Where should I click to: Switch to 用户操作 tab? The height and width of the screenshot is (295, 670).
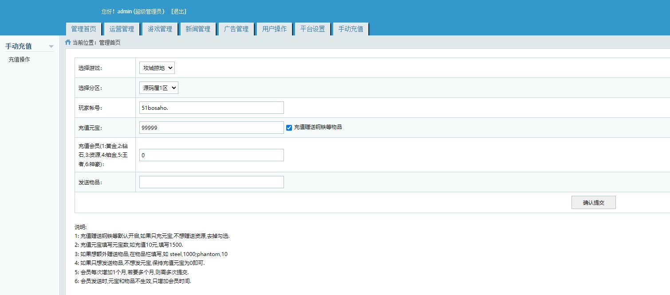click(x=274, y=29)
